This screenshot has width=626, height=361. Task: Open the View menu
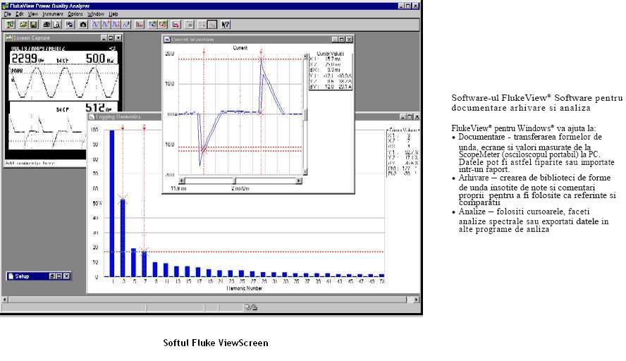tap(32, 14)
